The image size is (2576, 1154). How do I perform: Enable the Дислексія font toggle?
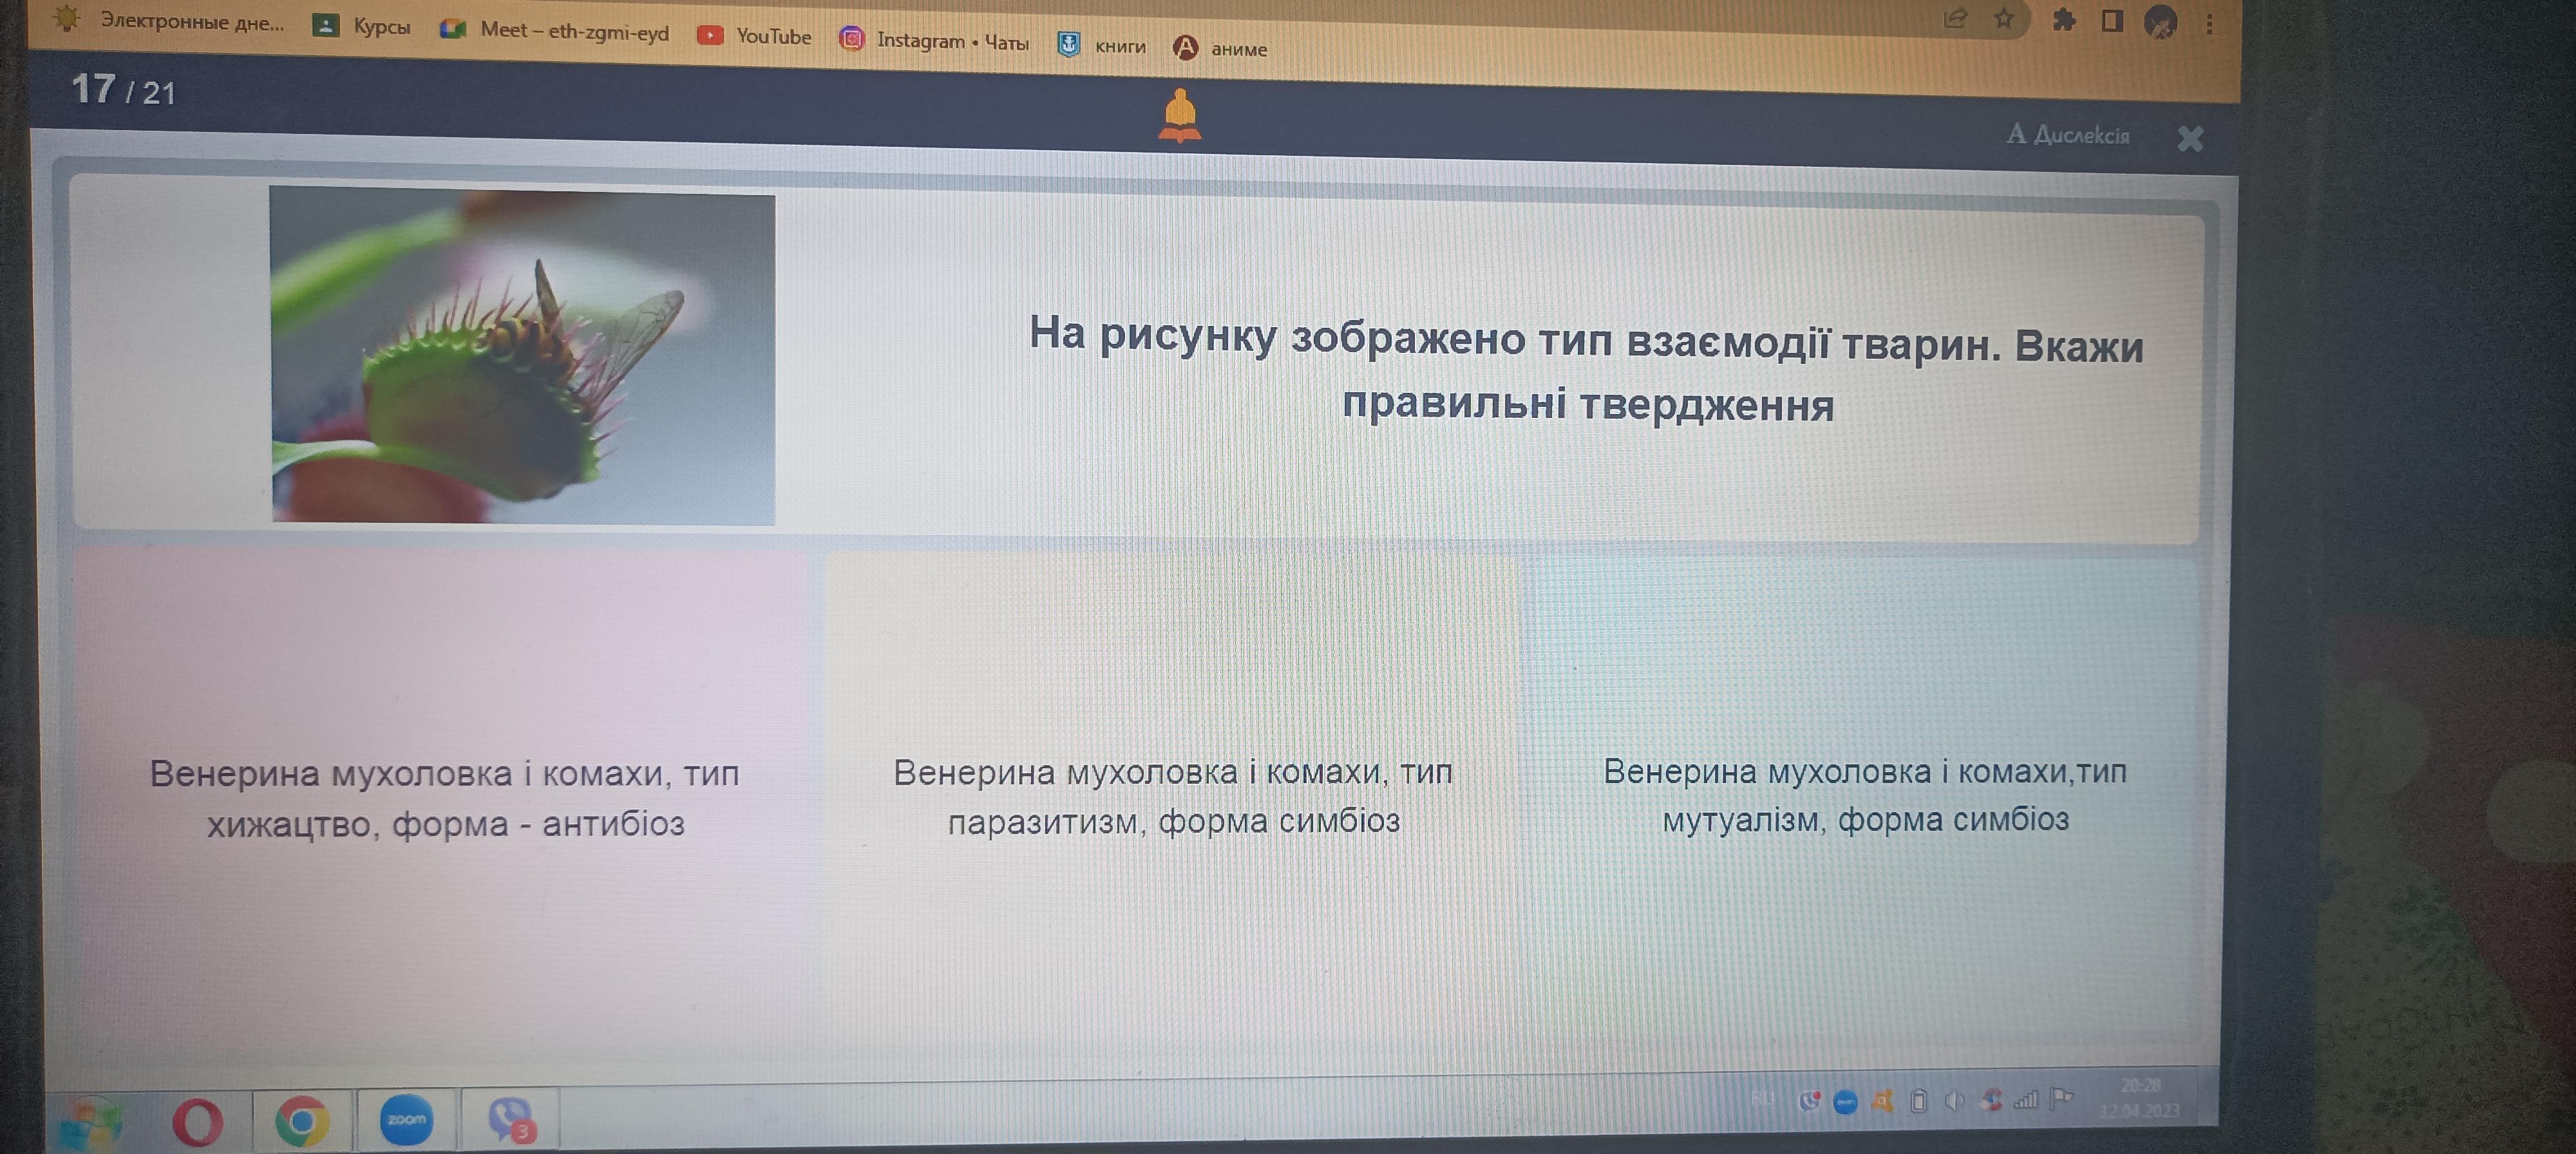click(2068, 134)
